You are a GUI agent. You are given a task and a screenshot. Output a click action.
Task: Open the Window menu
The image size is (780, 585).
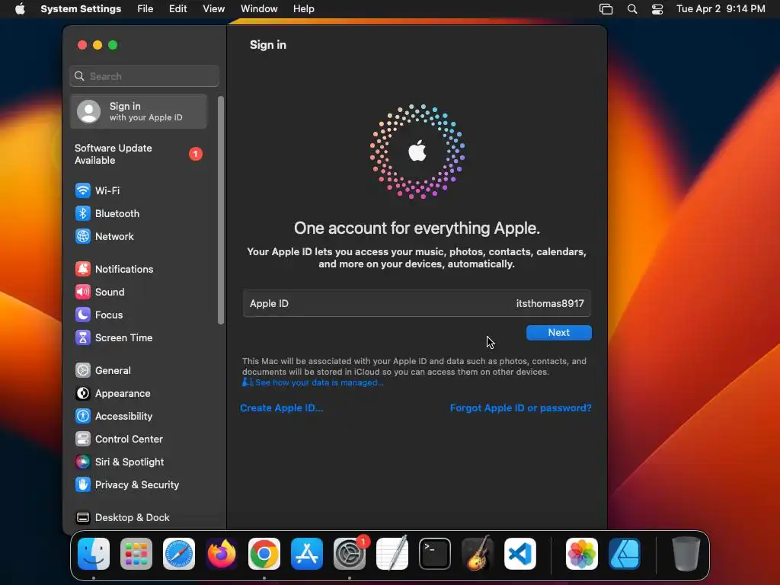click(x=259, y=9)
